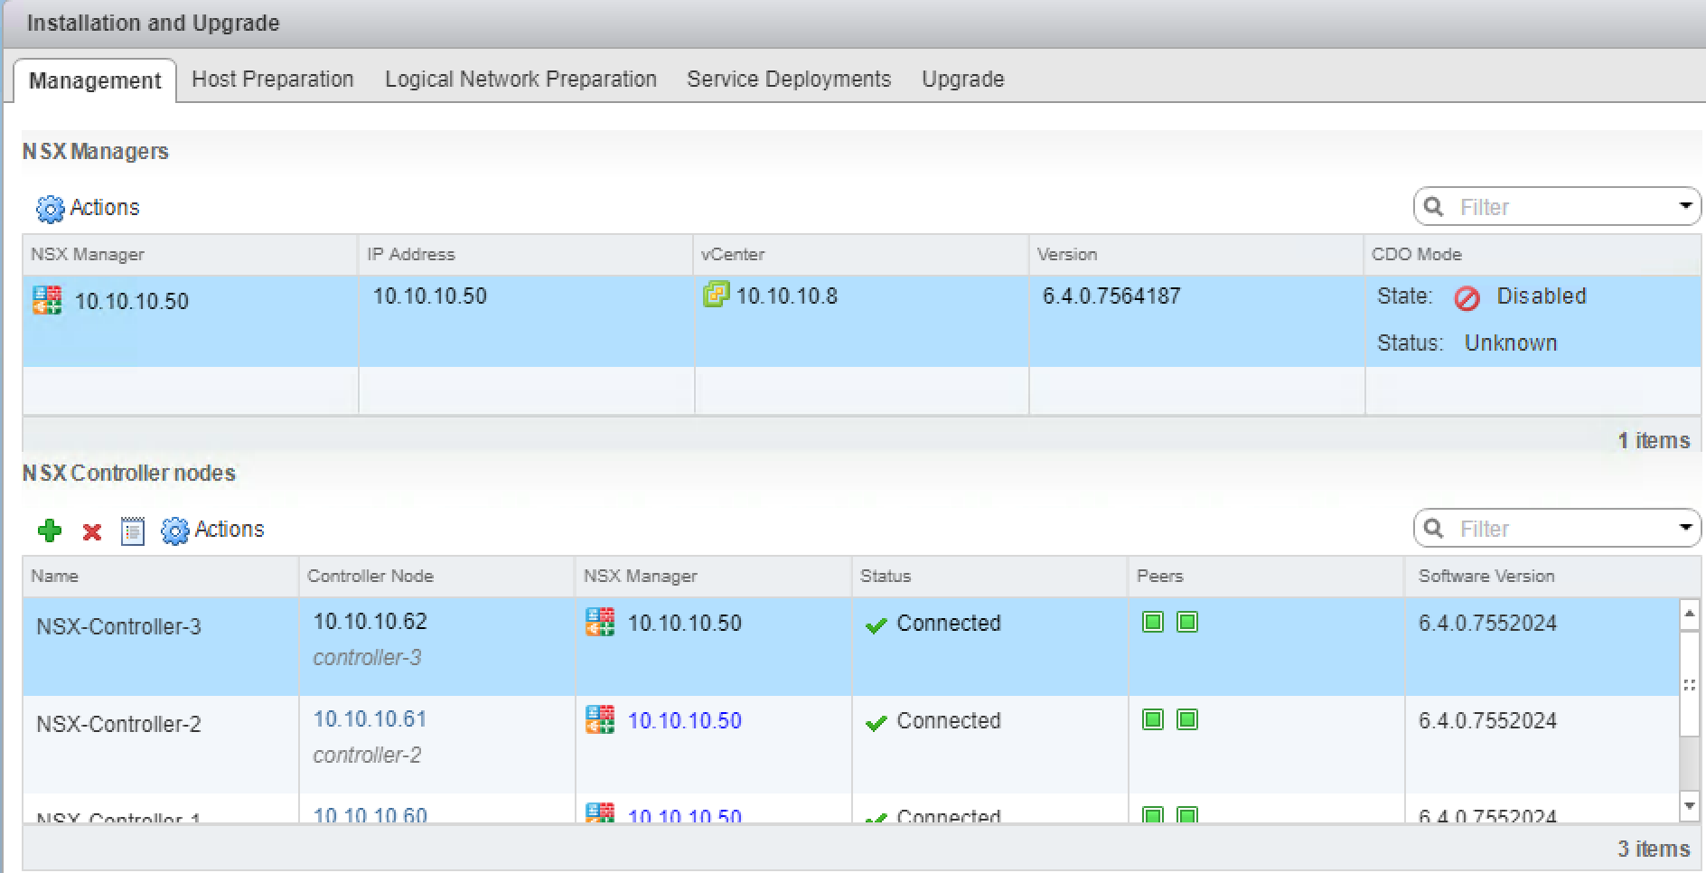The height and width of the screenshot is (873, 1706).
Task: Click the red X delete controller icon
Action: pyautogui.click(x=91, y=531)
